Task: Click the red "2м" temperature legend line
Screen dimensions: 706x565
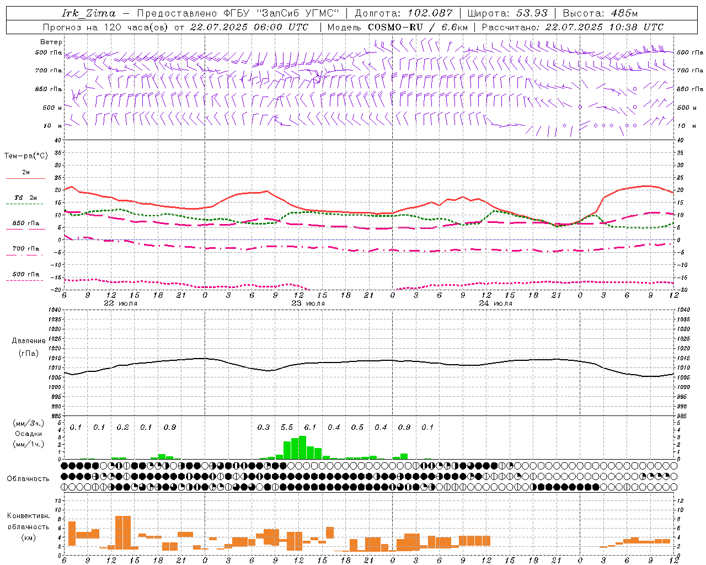Action: click(25, 178)
